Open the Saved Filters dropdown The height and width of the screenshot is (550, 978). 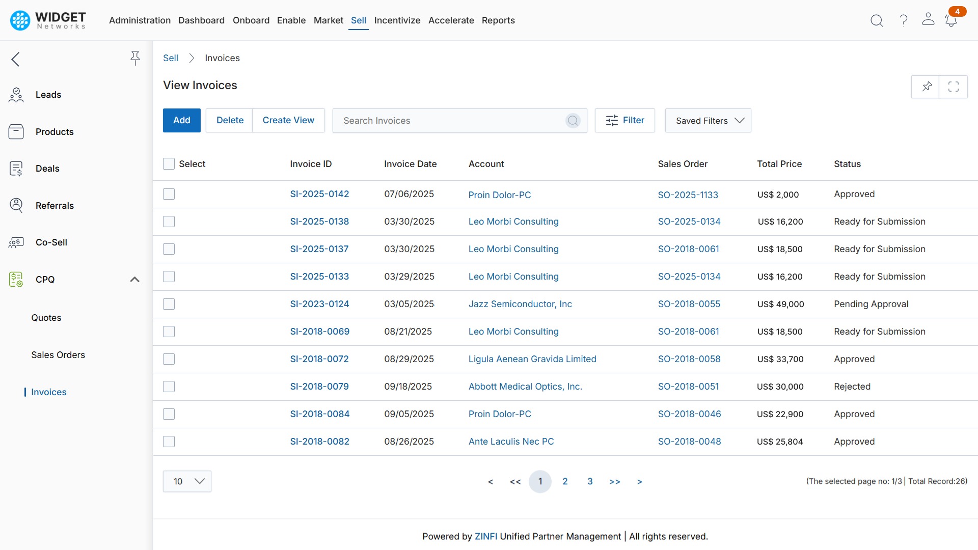708,120
